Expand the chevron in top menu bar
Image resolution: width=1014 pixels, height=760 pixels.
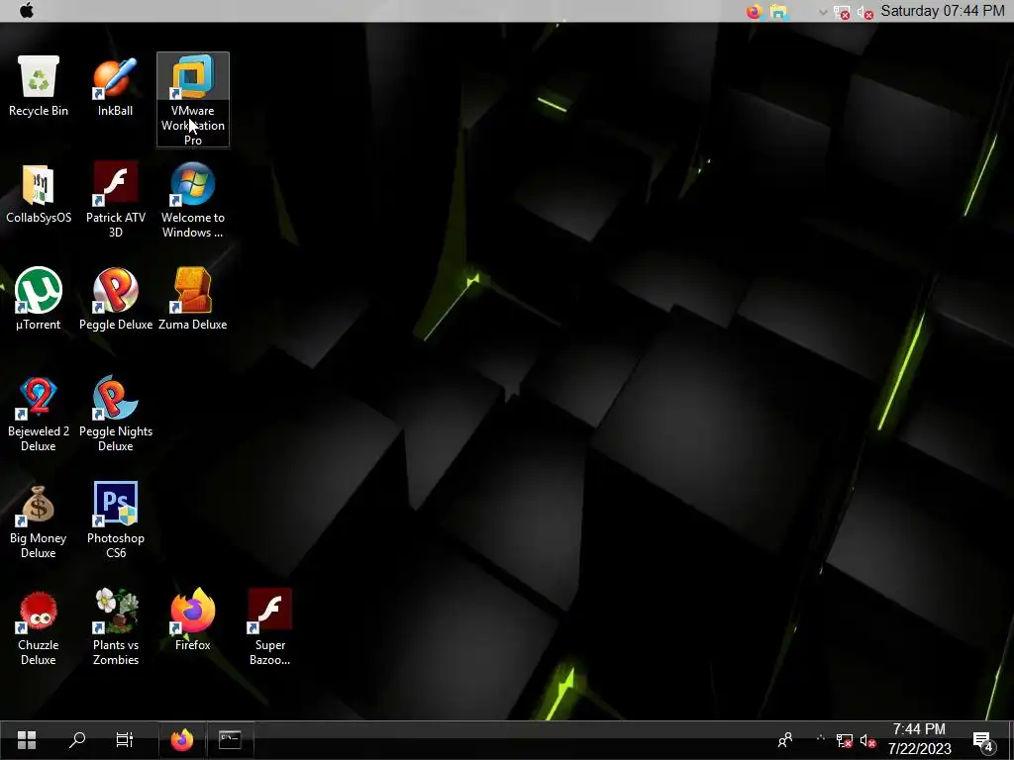(x=823, y=12)
